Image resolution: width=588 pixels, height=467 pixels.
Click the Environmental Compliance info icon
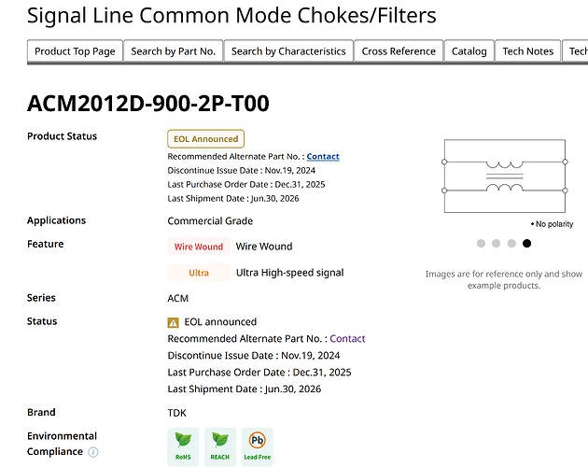pos(93,452)
